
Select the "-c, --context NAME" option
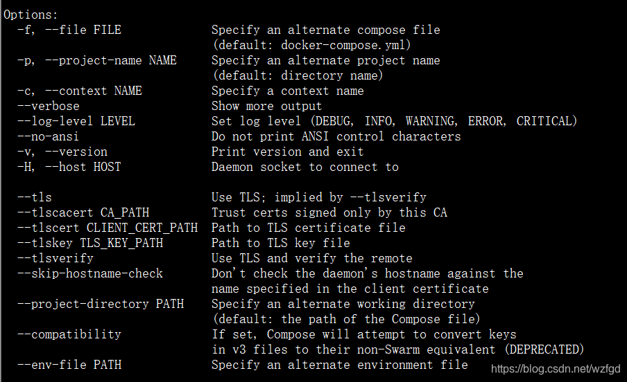pos(80,91)
